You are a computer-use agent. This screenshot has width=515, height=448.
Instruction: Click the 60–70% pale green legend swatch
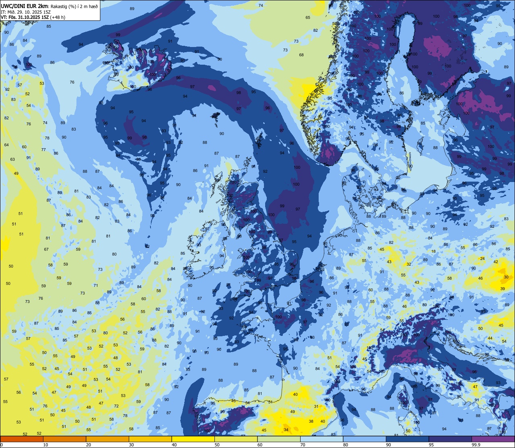pyautogui.click(x=279, y=439)
